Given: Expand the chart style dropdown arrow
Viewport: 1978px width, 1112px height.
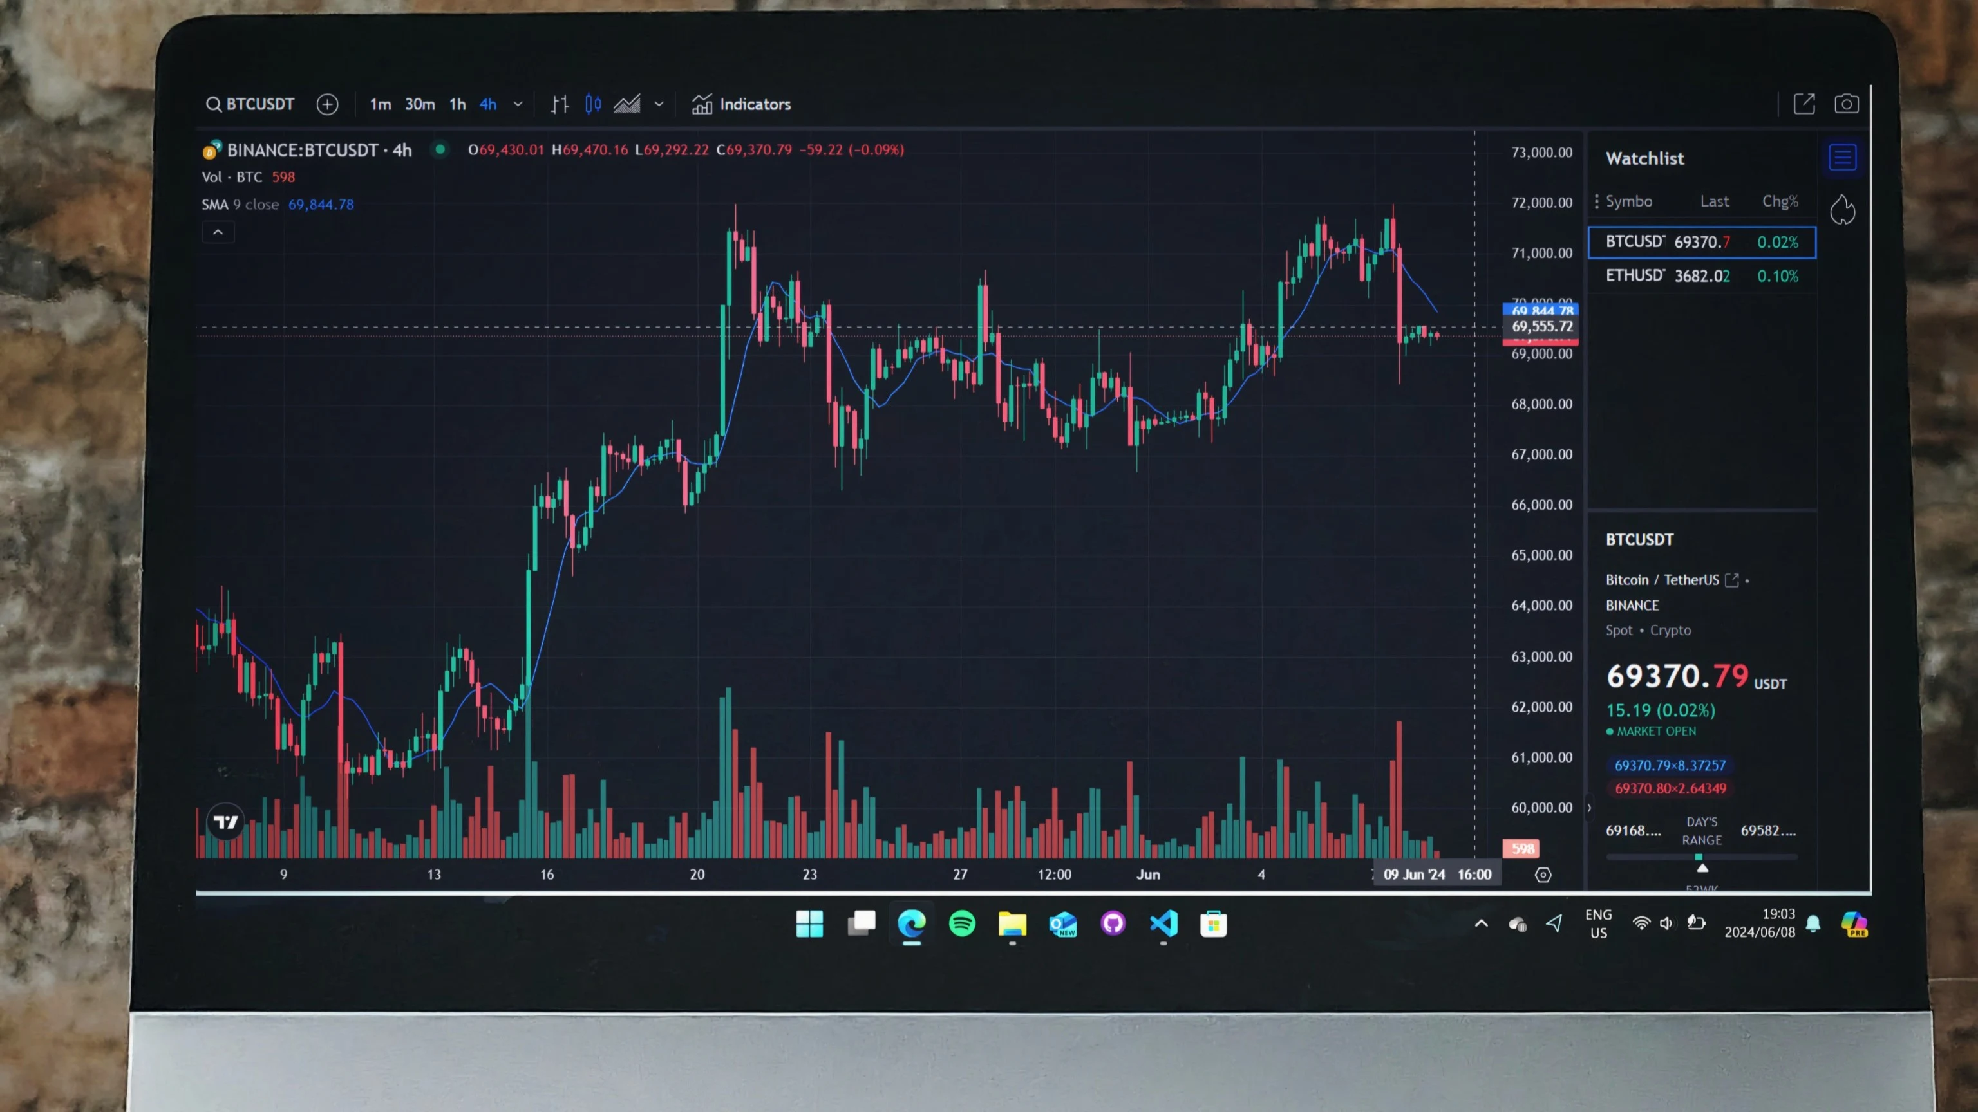Looking at the screenshot, I should pos(659,104).
